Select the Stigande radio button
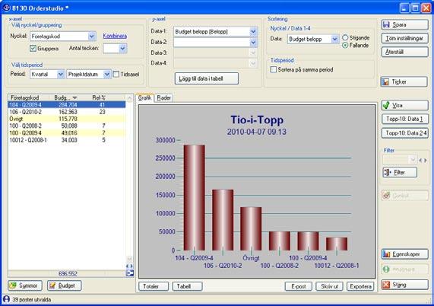 coord(345,38)
